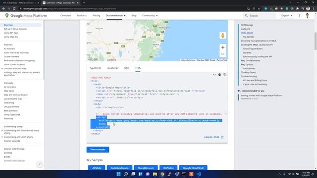The width and height of the screenshot is (317, 178).
Task: Open sample in JSFiddle
Action: point(97,168)
